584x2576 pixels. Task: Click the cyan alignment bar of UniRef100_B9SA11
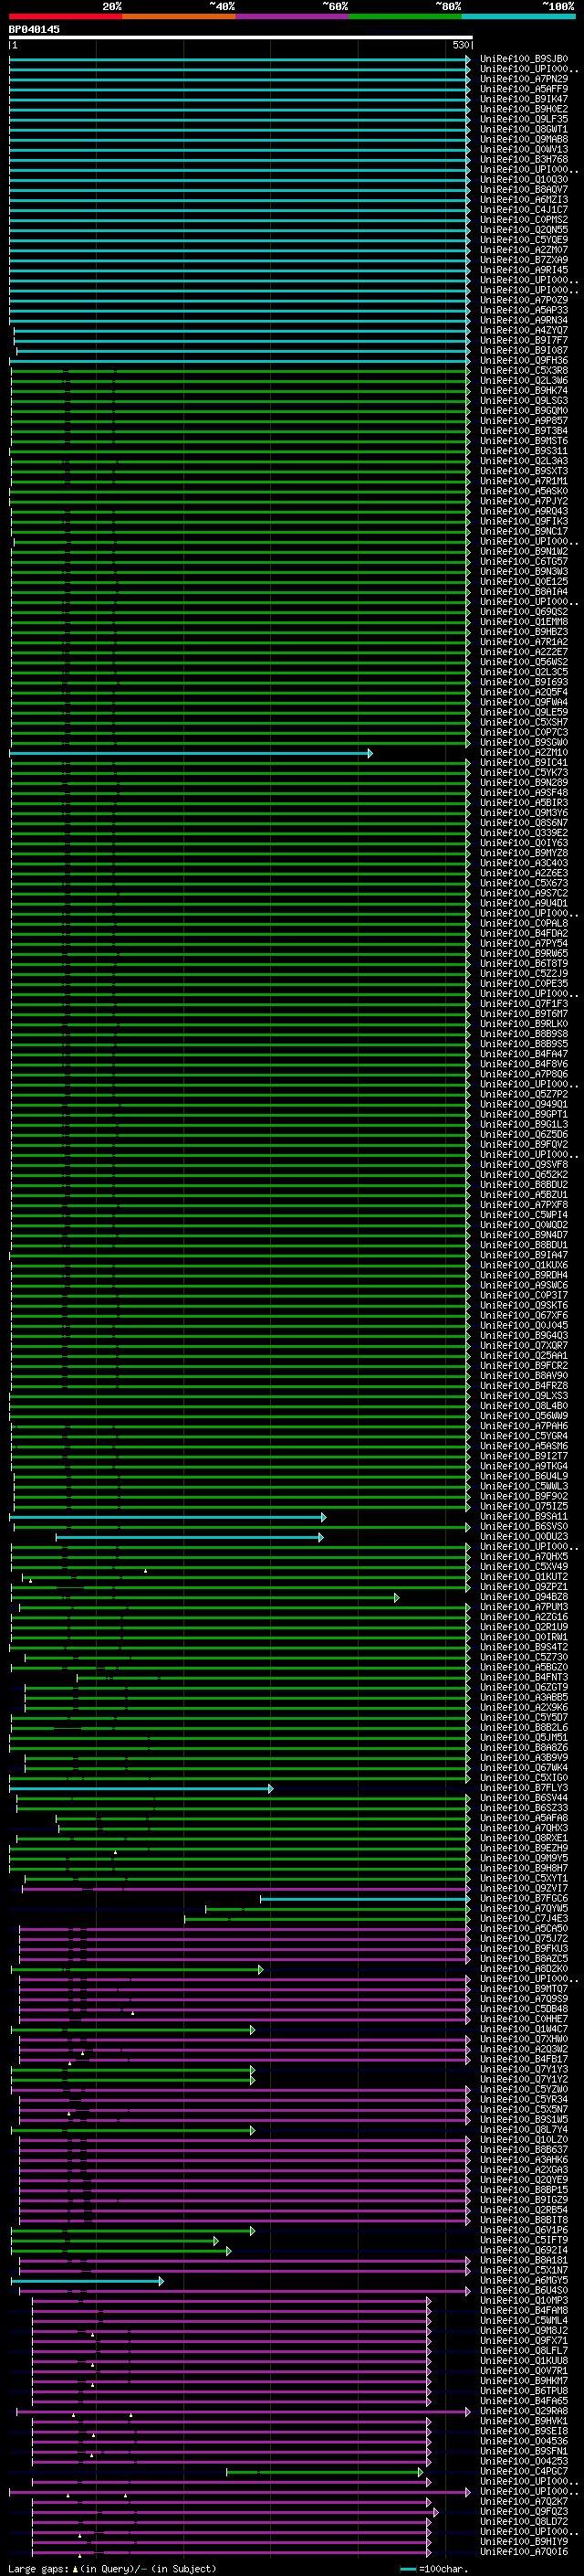point(168,1517)
